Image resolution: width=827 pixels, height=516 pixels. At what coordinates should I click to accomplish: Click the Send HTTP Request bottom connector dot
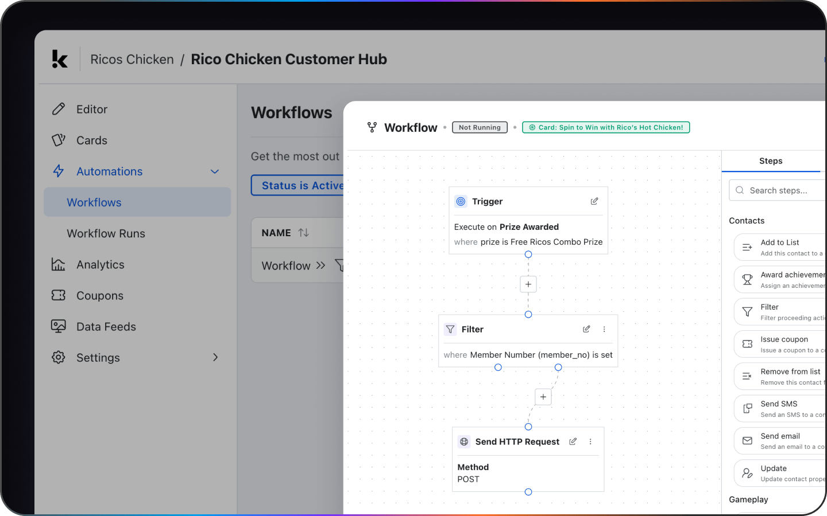pos(528,492)
